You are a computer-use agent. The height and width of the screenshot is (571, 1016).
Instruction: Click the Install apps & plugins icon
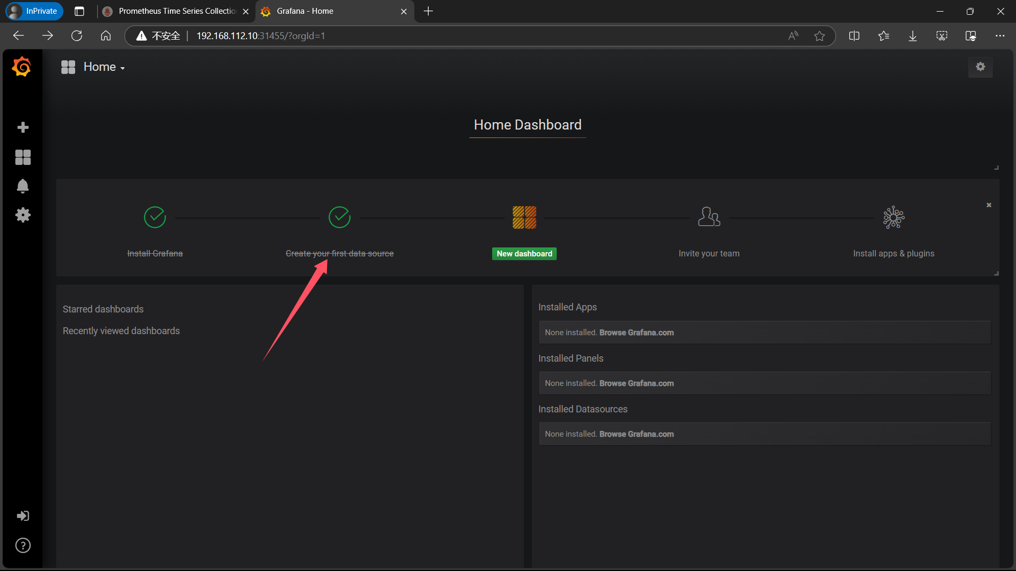coord(893,217)
